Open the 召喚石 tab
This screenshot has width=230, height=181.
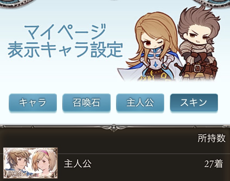(x=86, y=103)
